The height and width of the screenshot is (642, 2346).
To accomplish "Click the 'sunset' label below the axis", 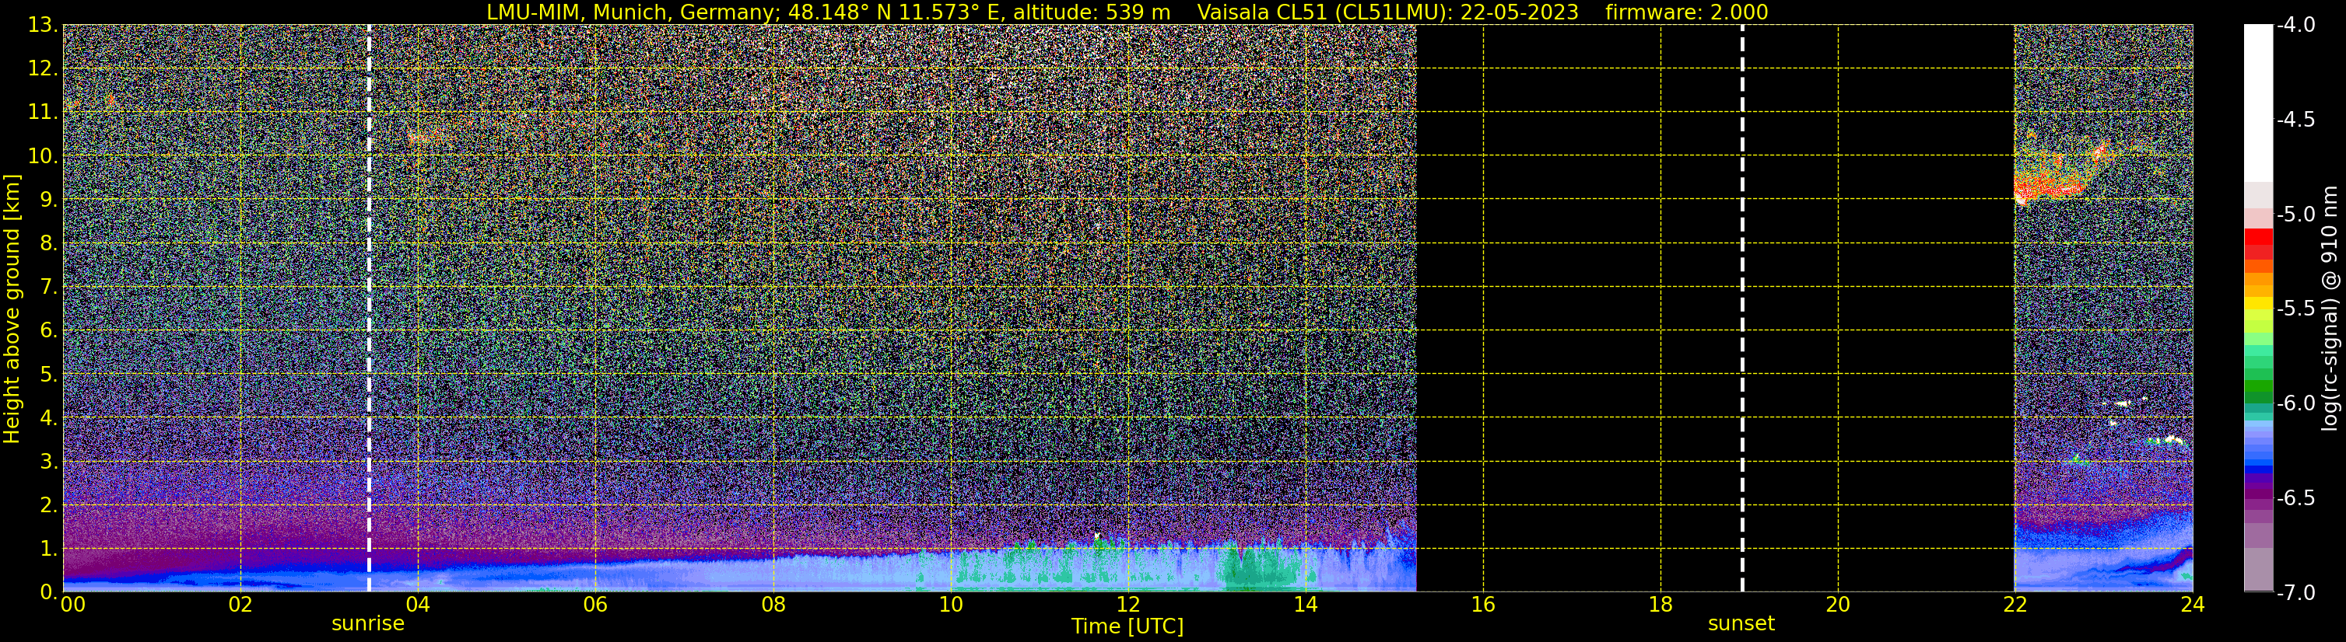I will tap(1741, 624).
